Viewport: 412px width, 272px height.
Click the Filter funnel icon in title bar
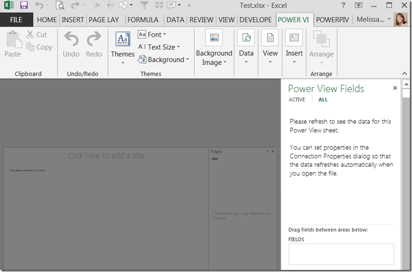144,5
